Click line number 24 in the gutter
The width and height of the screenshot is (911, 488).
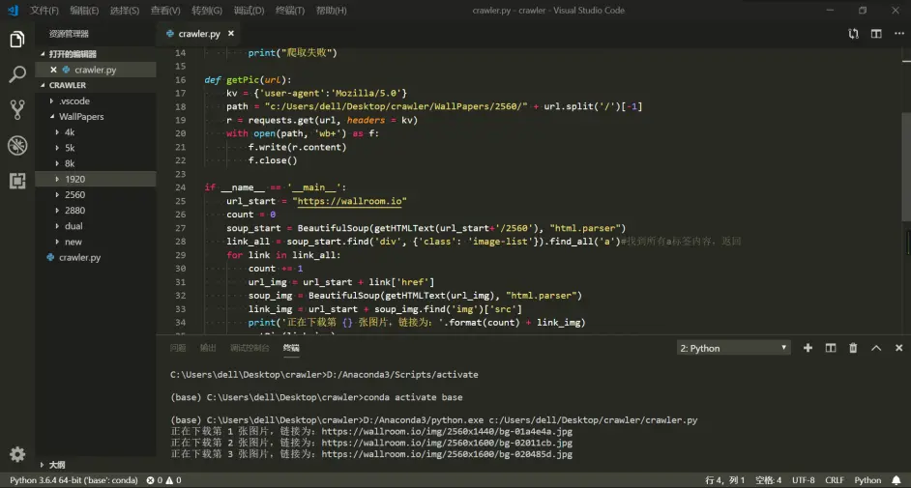pos(180,187)
